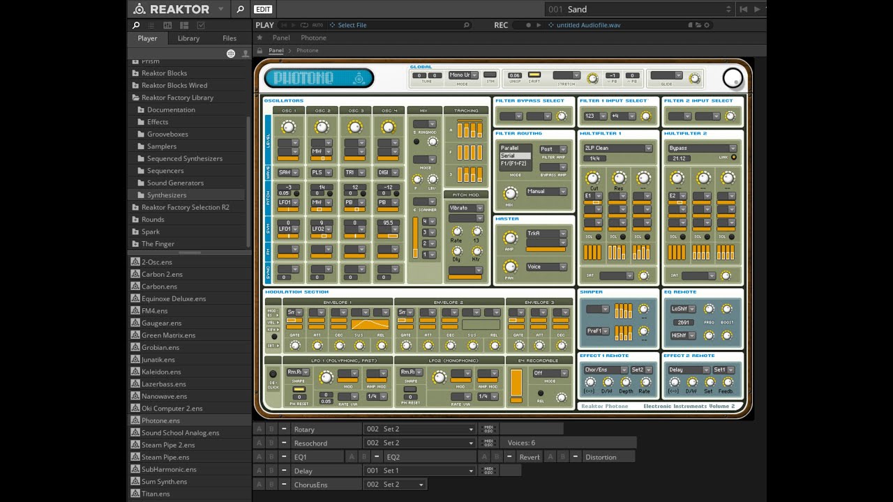Open Effect 1 Chor/Ens dropdown

[x=606, y=370]
